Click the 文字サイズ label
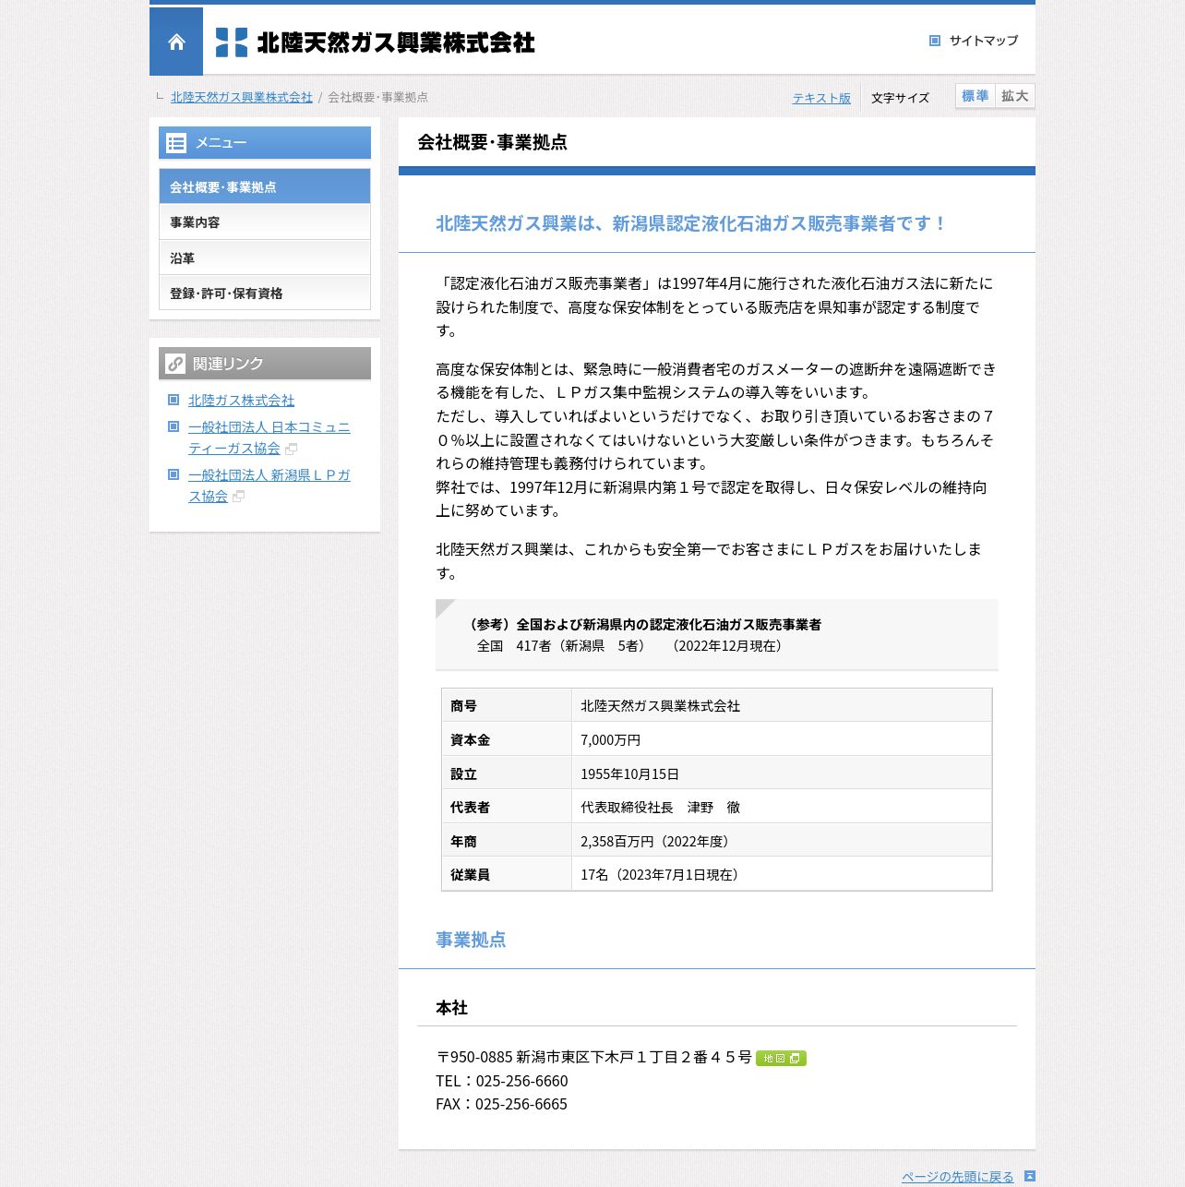This screenshot has width=1185, height=1187. click(900, 98)
